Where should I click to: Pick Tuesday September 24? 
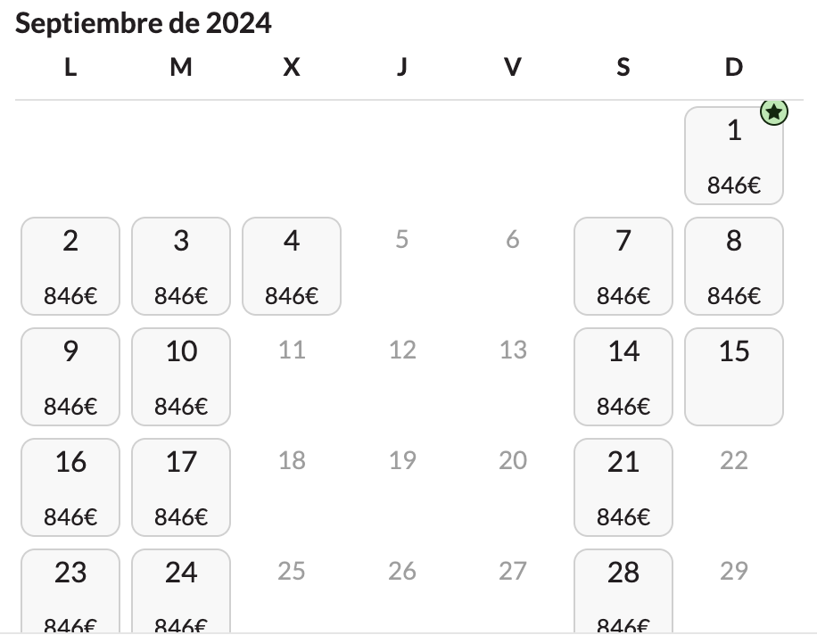coord(181,592)
